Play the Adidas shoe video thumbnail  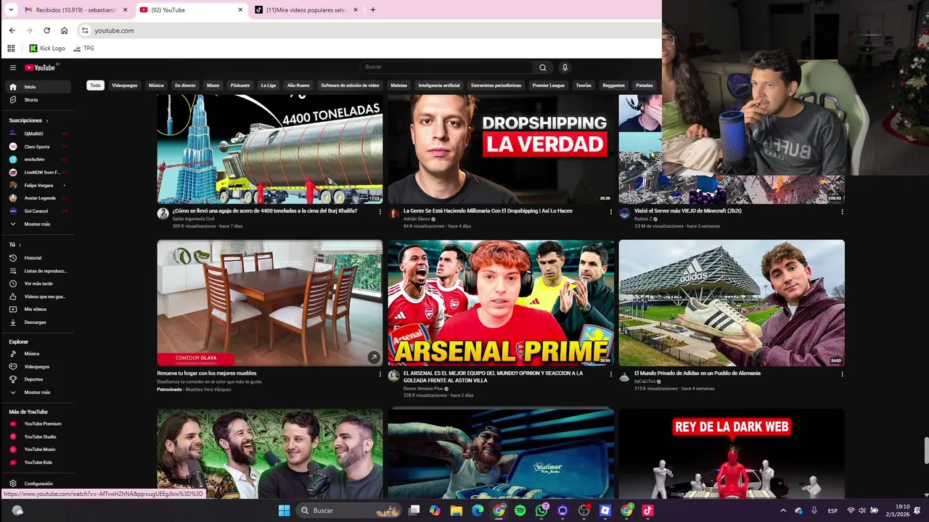[x=732, y=303]
